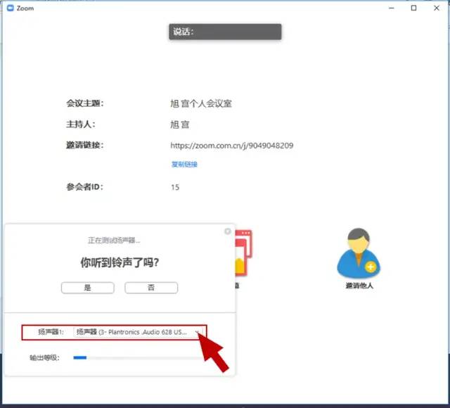Click the 复制链接 link

[184, 164]
